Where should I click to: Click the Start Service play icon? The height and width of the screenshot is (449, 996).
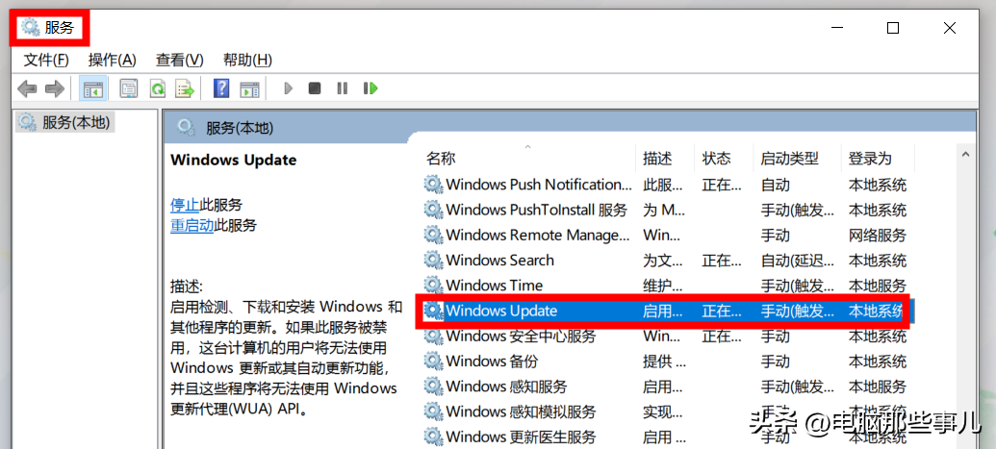click(289, 88)
